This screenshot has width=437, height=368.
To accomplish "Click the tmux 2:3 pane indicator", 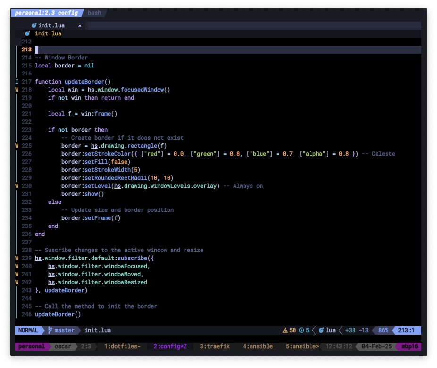I will (86, 347).
